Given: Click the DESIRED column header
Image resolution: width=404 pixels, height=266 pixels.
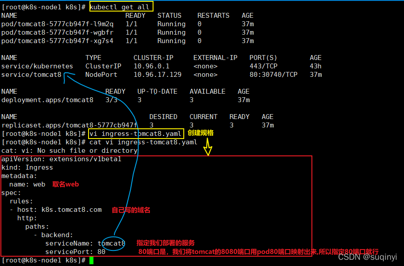Looking at the screenshot, I should point(163,117).
